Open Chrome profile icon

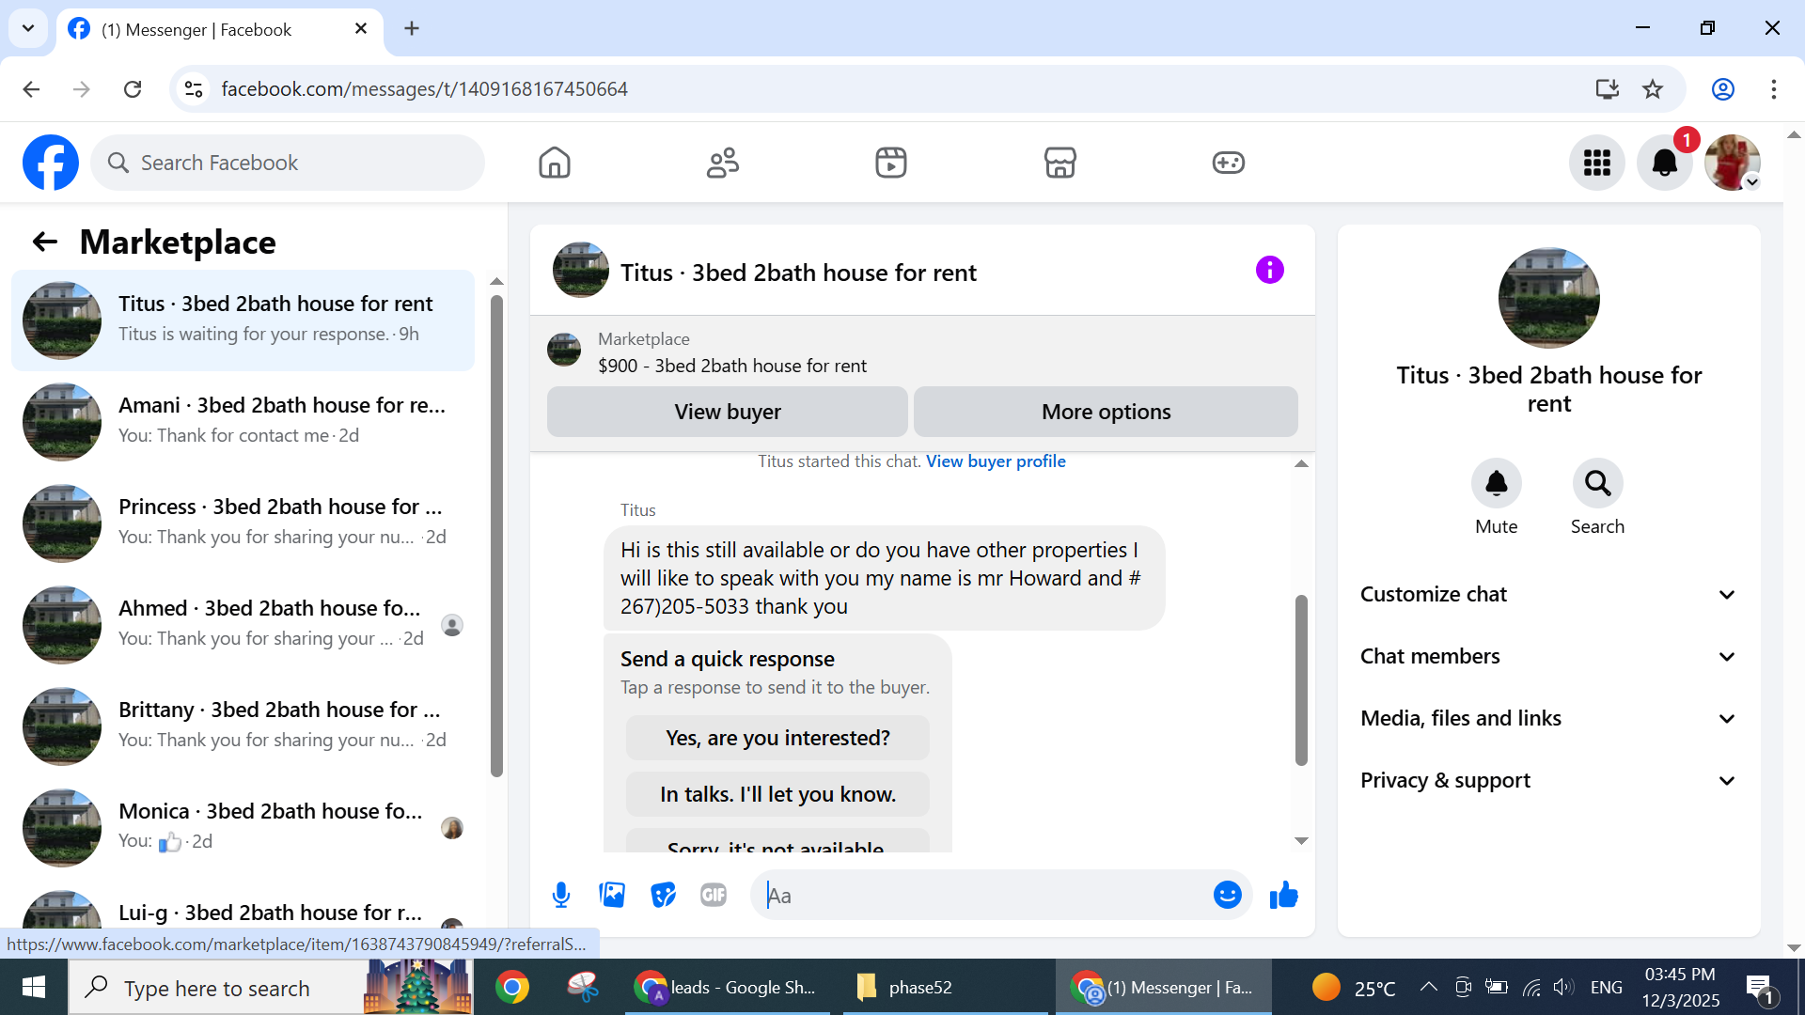click(x=1723, y=89)
